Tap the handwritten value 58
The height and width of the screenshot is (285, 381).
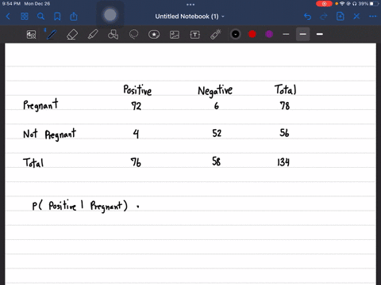(x=216, y=161)
